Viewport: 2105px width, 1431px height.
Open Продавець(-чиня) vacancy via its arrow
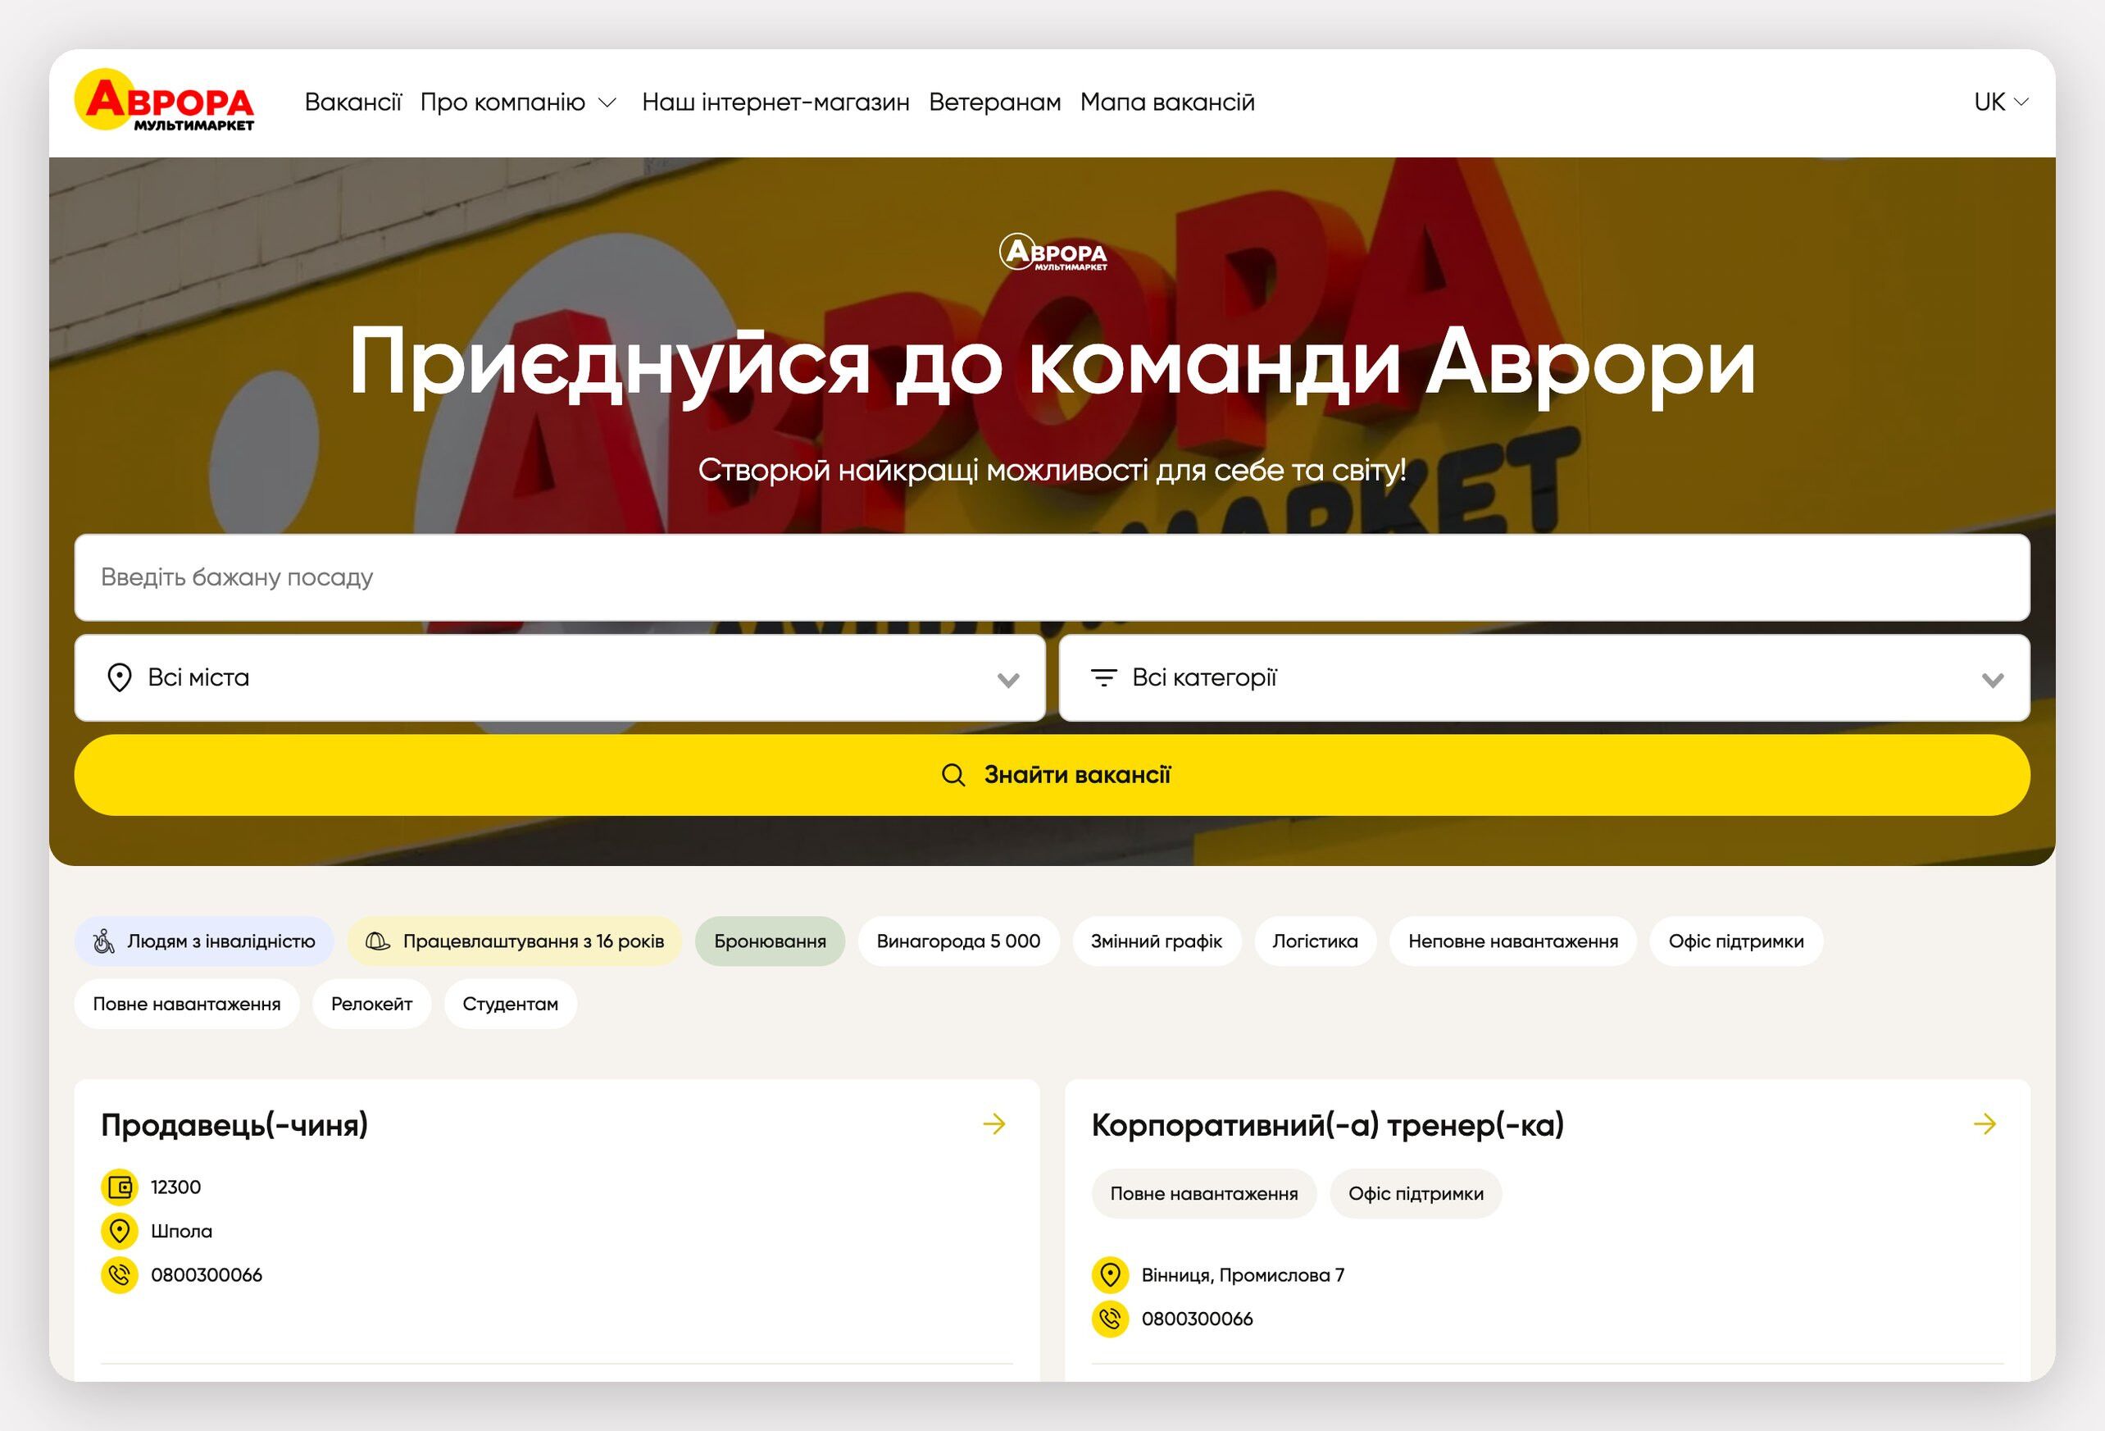994,1123
